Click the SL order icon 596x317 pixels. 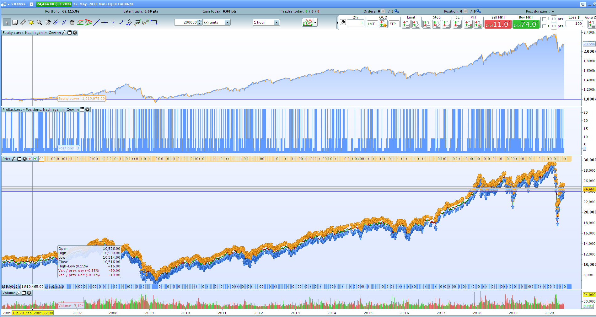(x=457, y=24)
